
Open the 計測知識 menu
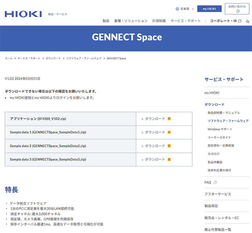click(159, 21)
